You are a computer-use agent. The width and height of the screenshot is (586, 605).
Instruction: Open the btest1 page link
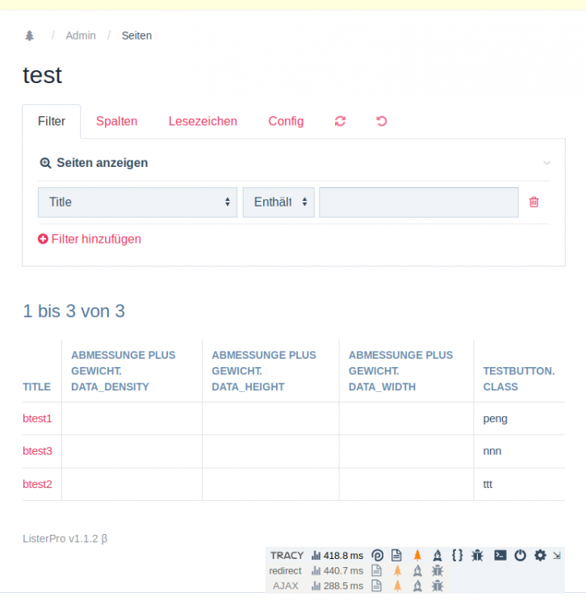37,419
